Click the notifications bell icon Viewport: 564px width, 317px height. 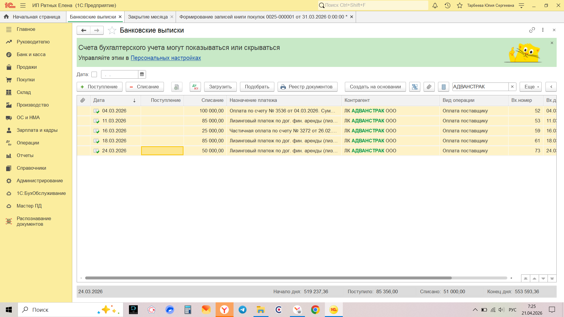pos(435,5)
